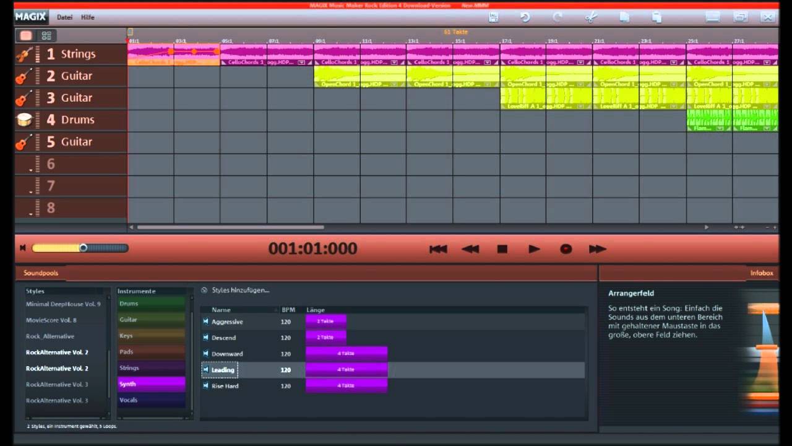Click Styles hinzufügen... link
Image resolution: width=792 pixels, height=446 pixels.
tap(241, 290)
